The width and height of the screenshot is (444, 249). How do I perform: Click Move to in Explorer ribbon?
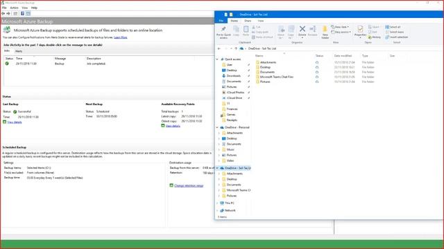281,33
